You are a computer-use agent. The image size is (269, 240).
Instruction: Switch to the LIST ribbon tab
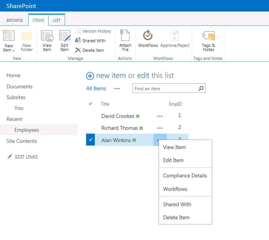(x=56, y=20)
